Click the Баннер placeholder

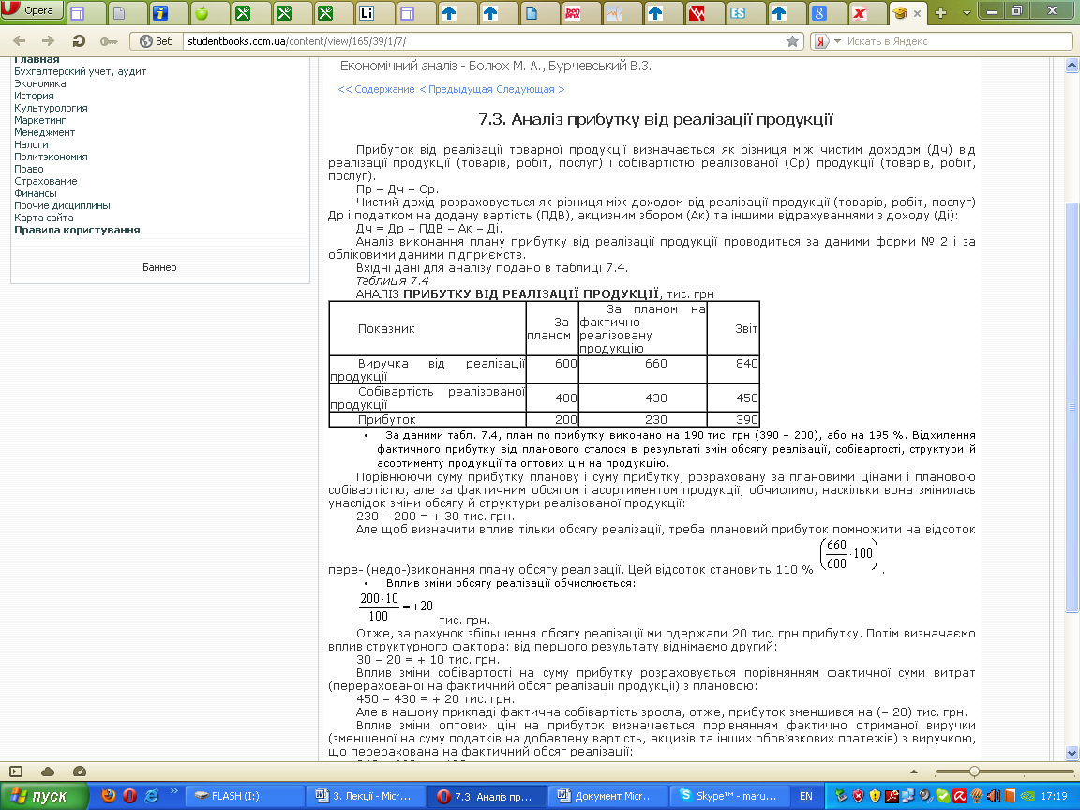159,267
